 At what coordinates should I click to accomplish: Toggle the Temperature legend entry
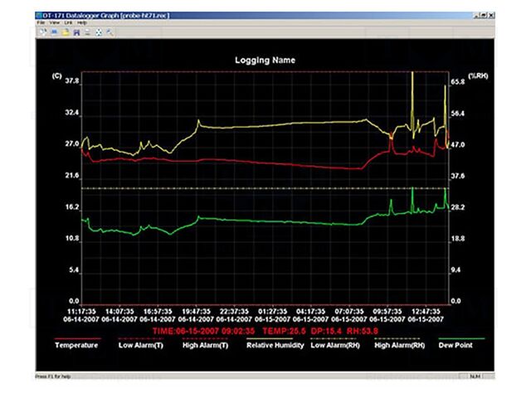tap(76, 345)
